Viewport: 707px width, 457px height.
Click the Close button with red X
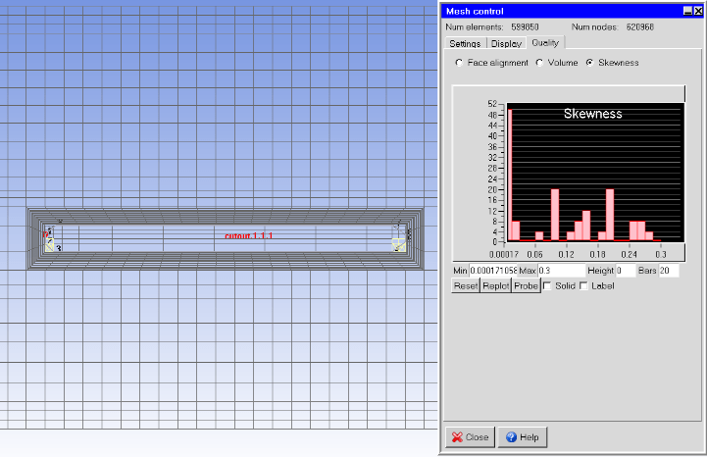470,437
